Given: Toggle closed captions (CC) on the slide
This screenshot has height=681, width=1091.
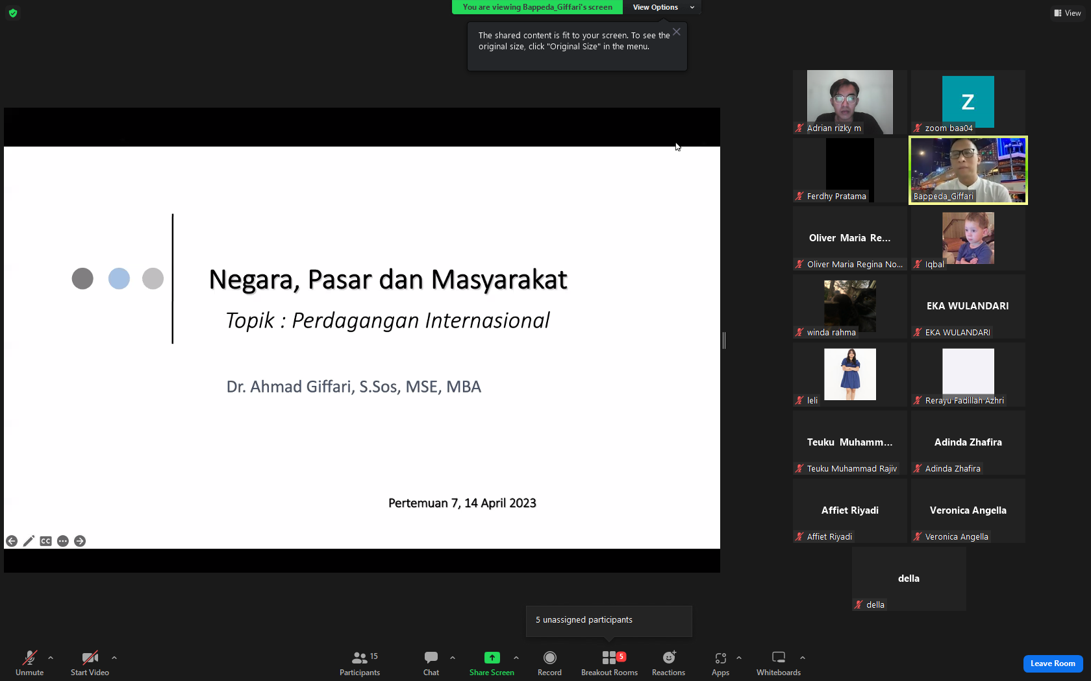Looking at the screenshot, I should 45,541.
